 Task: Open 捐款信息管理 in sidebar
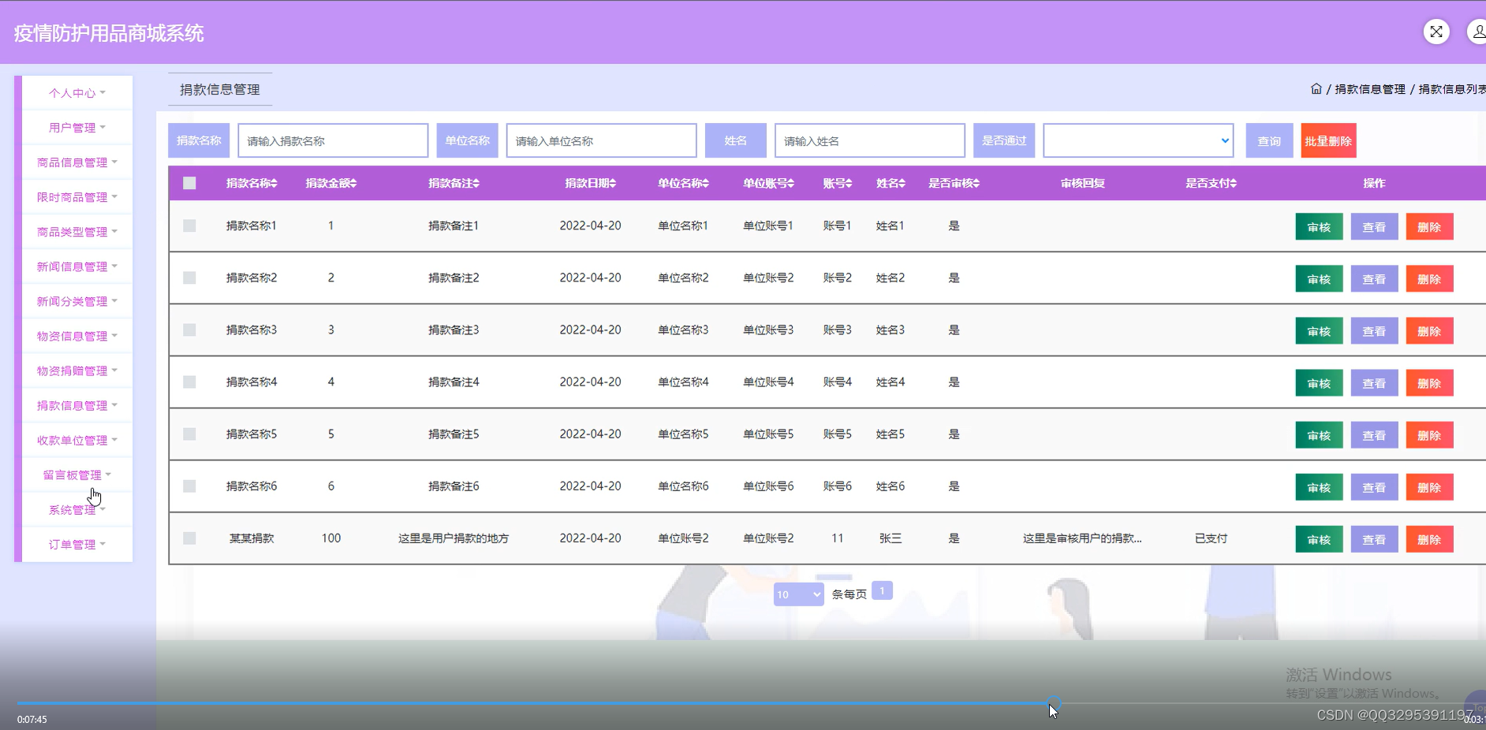[77, 405]
